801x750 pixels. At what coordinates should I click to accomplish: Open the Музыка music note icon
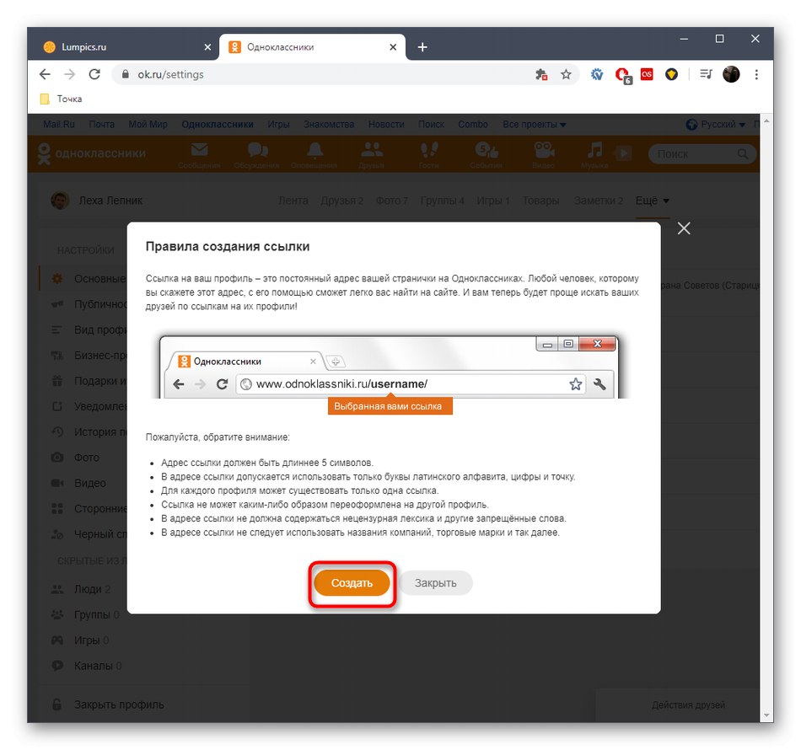[x=595, y=153]
